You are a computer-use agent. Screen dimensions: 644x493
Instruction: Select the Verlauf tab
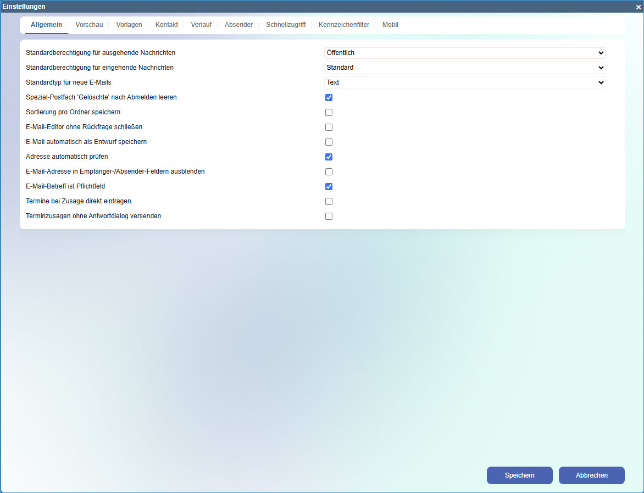click(201, 25)
